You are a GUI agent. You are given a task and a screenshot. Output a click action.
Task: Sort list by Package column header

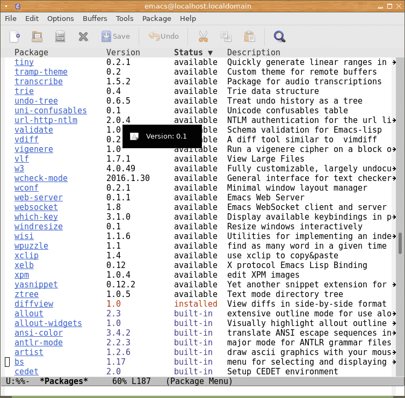31,53
